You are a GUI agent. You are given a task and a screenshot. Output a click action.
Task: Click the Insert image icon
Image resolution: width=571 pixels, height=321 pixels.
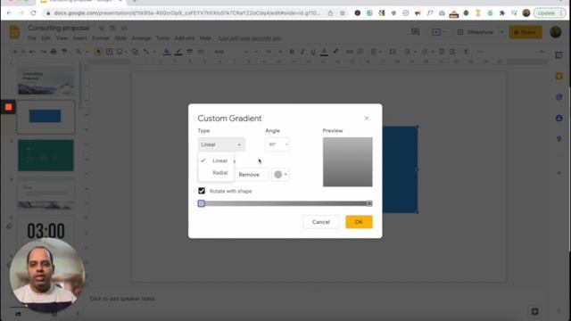(x=120, y=52)
